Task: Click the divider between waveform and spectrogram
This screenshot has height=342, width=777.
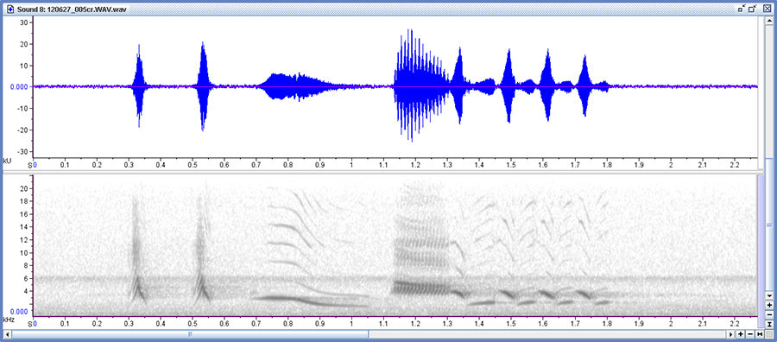Action: 380,172
